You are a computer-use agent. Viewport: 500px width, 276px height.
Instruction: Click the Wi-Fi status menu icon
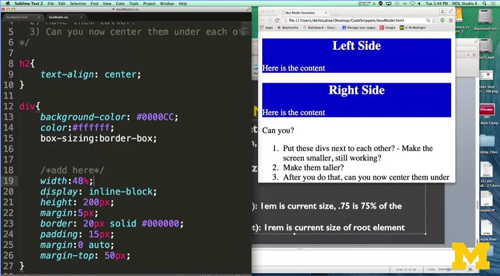click(413, 3)
